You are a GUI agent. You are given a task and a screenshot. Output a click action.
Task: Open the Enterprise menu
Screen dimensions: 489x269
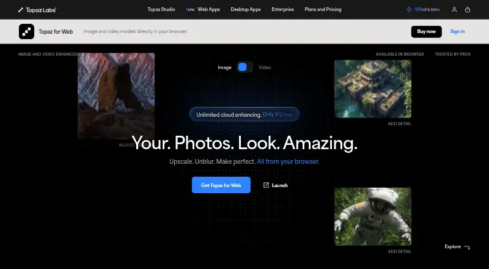(x=282, y=9)
